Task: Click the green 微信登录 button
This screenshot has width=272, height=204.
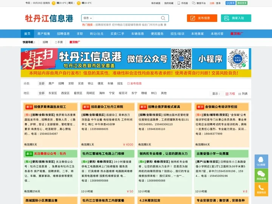Action: click(x=242, y=3)
